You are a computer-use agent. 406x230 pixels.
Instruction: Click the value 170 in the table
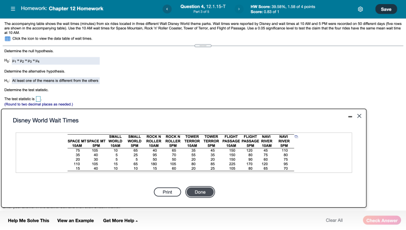tap(249, 164)
